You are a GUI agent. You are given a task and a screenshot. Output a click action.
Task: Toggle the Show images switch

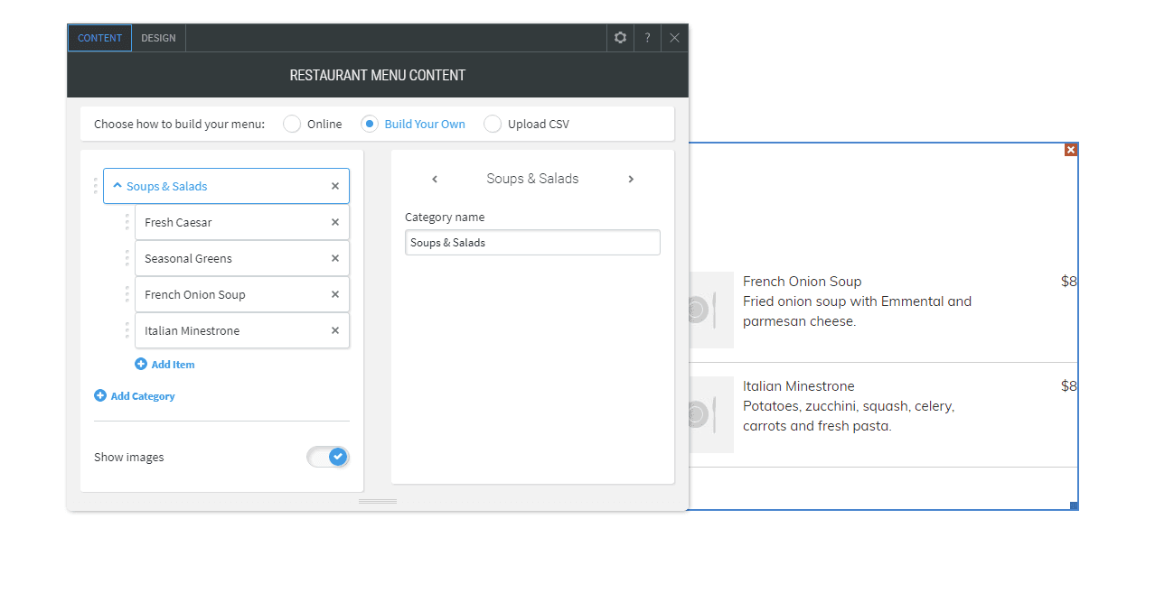[x=328, y=457]
